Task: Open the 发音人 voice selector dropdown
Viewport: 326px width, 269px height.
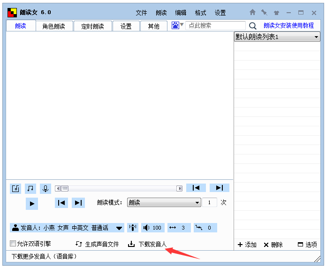Action: click(x=120, y=228)
